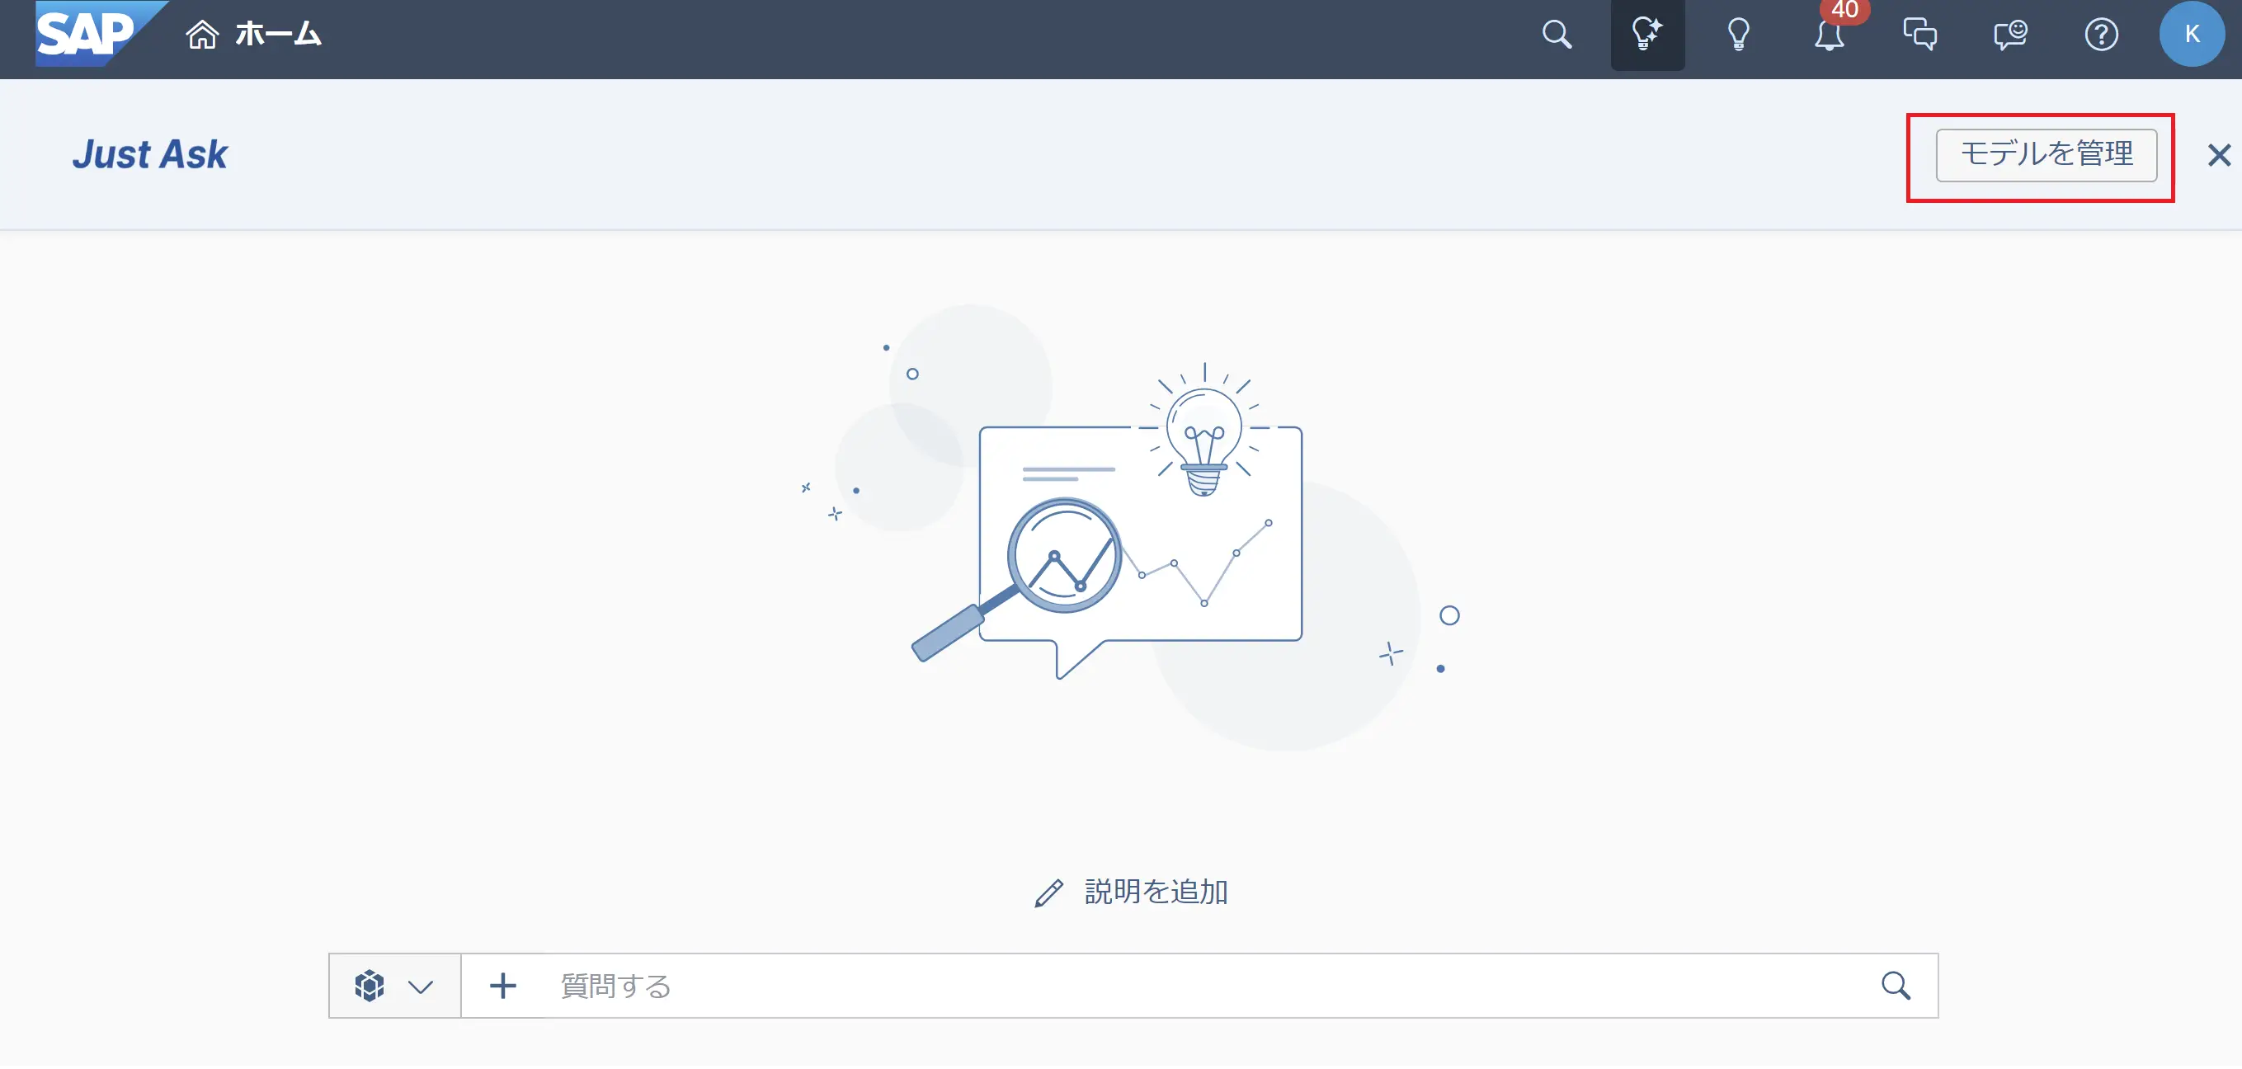2242x1069 pixels.
Task: Click the モデルを管理 button
Action: [2047, 156]
